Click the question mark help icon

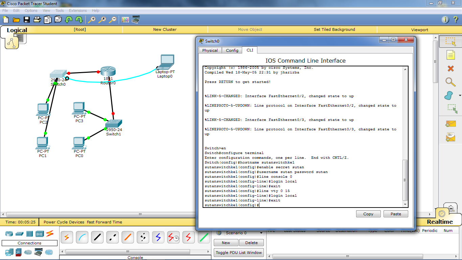coord(456,20)
